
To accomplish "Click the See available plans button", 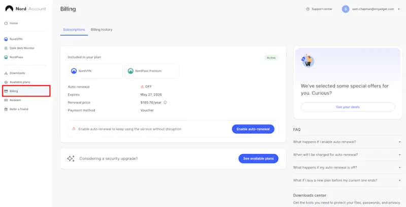I will (x=258, y=158).
